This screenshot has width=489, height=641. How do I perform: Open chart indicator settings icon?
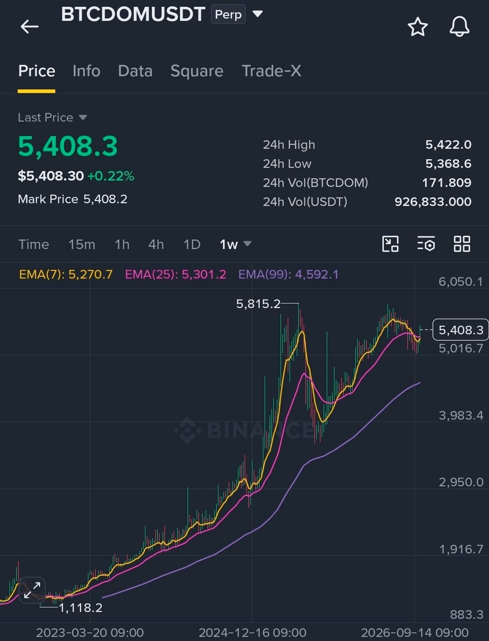(426, 244)
